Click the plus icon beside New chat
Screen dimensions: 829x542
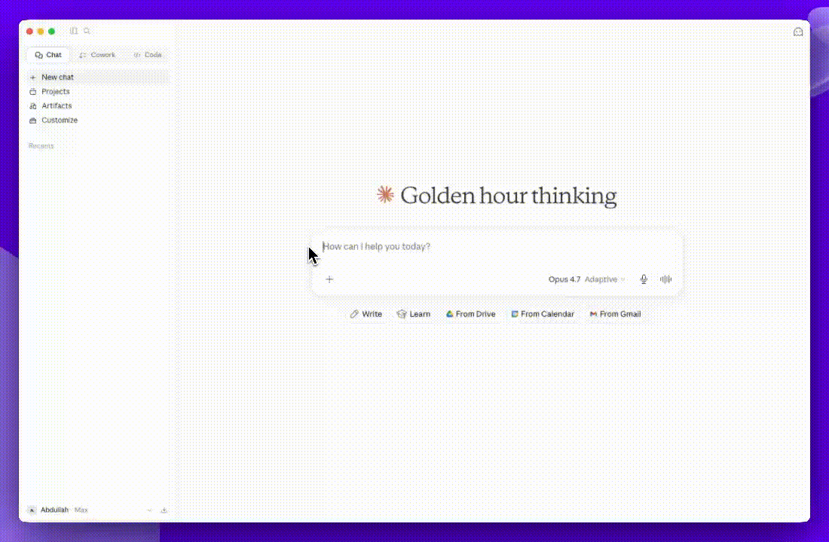click(32, 77)
